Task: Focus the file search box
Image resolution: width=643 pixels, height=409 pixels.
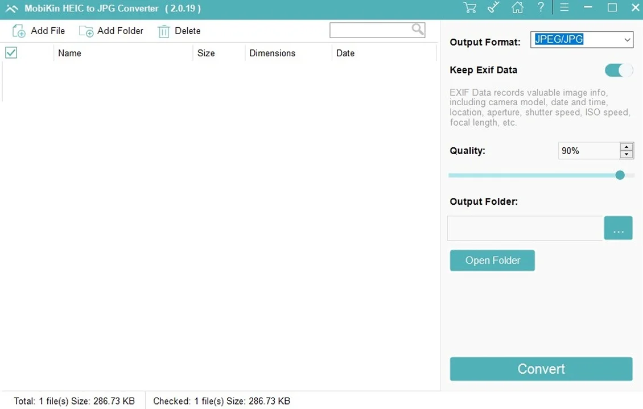Action: tap(370, 30)
